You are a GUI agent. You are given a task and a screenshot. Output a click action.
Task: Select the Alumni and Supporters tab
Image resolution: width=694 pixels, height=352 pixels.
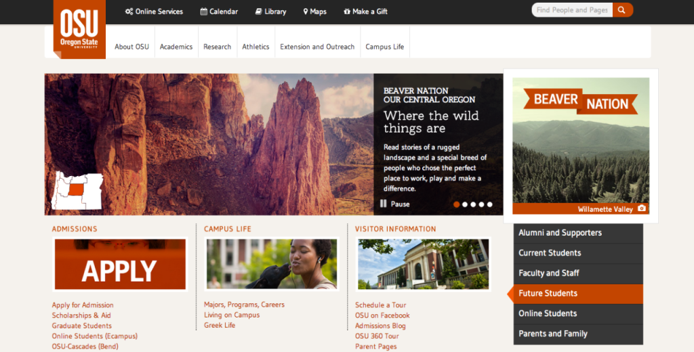(x=578, y=233)
